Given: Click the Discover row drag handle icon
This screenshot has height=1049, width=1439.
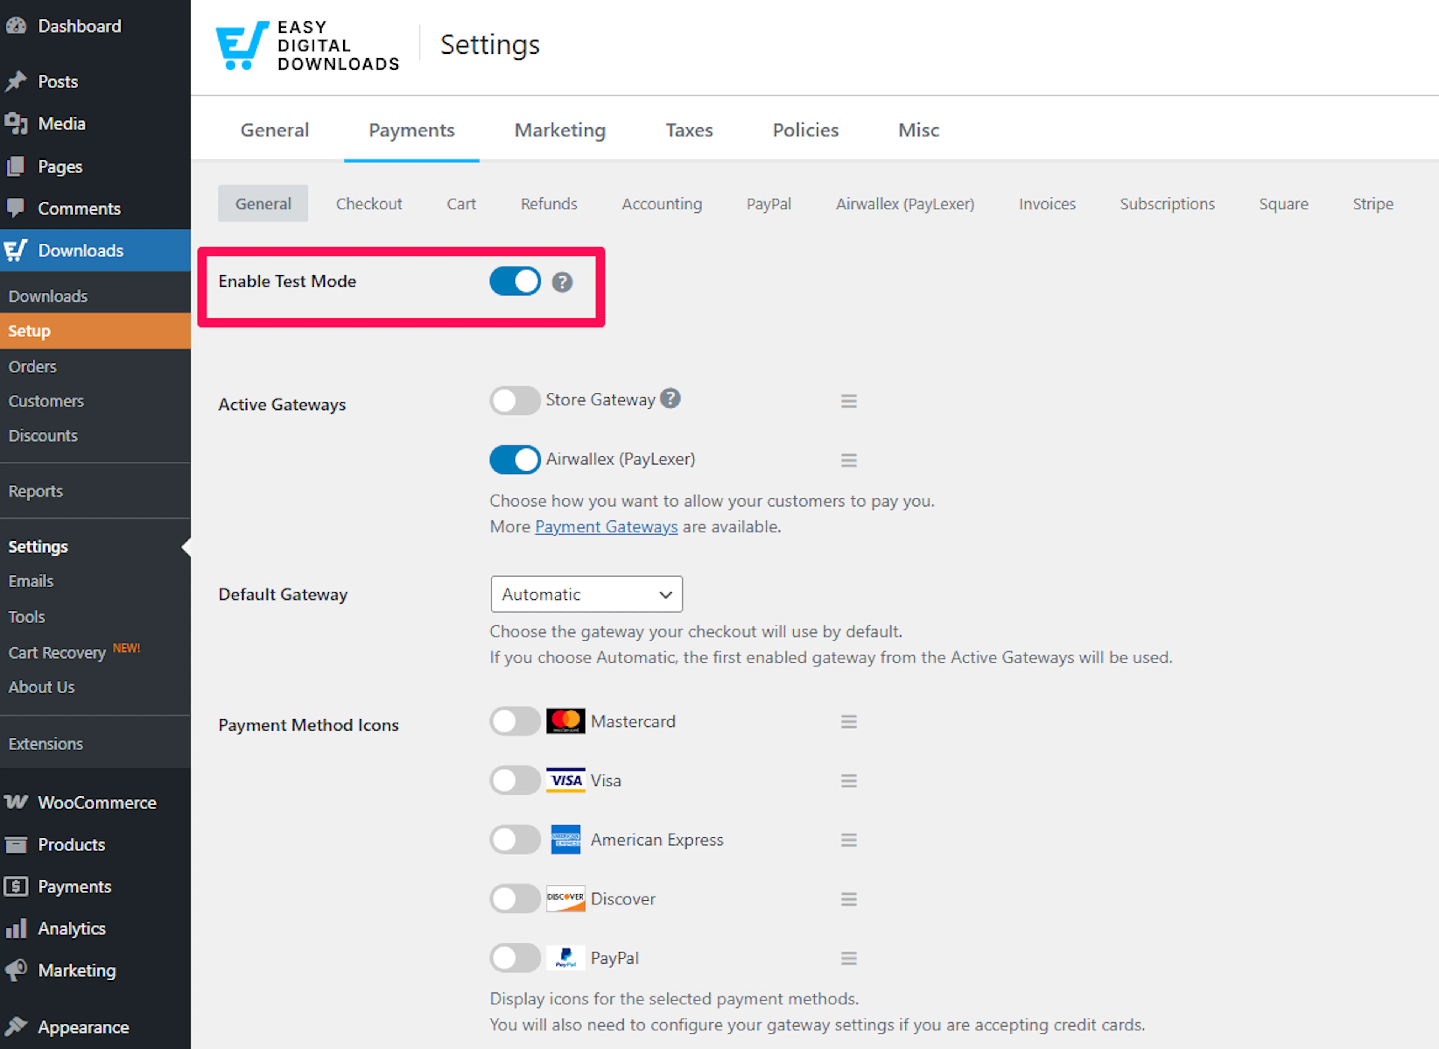Looking at the screenshot, I should pyautogui.click(x=848, y=899).
